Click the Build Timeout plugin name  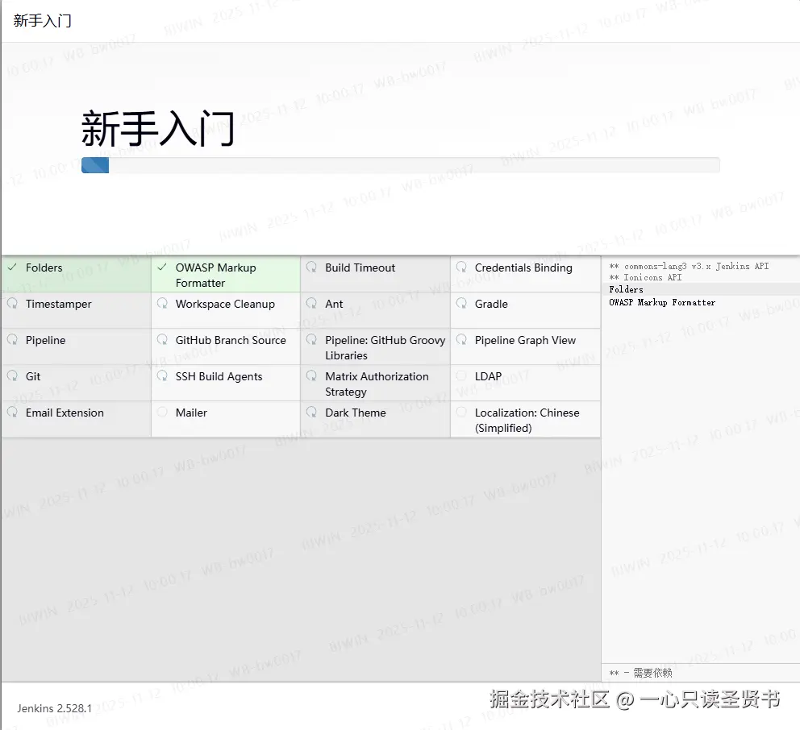point(360,268)
